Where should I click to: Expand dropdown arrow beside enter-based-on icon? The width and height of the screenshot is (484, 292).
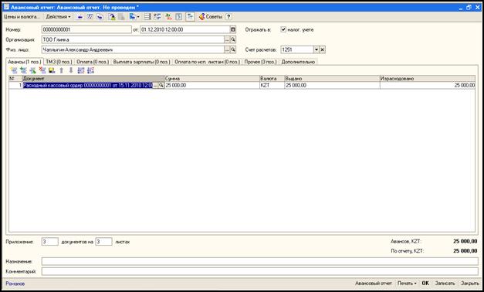click(138, 17)
